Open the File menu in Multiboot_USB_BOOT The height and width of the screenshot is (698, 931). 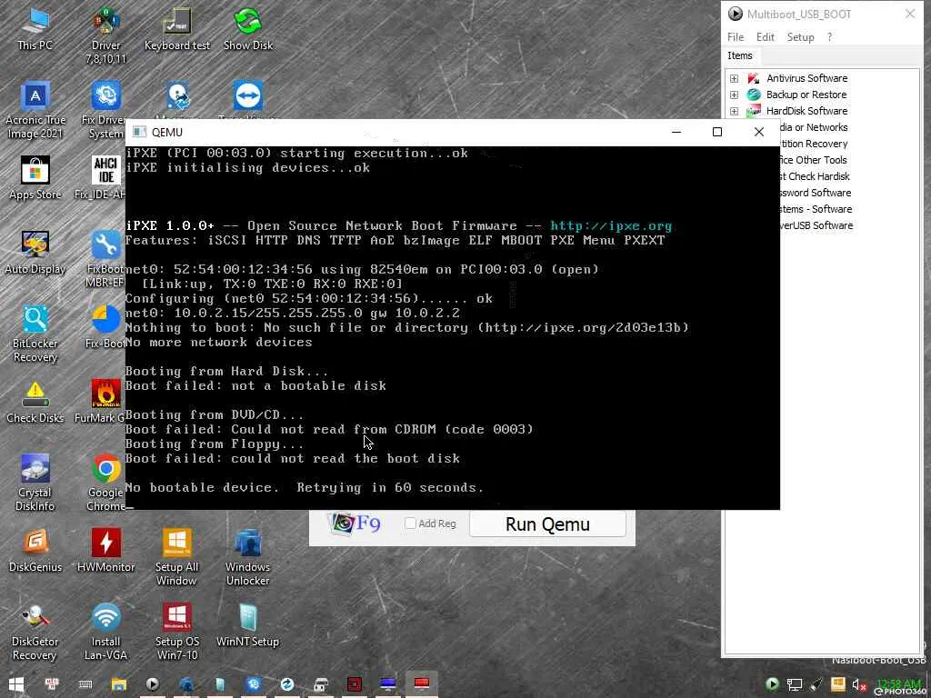[736, 36]
